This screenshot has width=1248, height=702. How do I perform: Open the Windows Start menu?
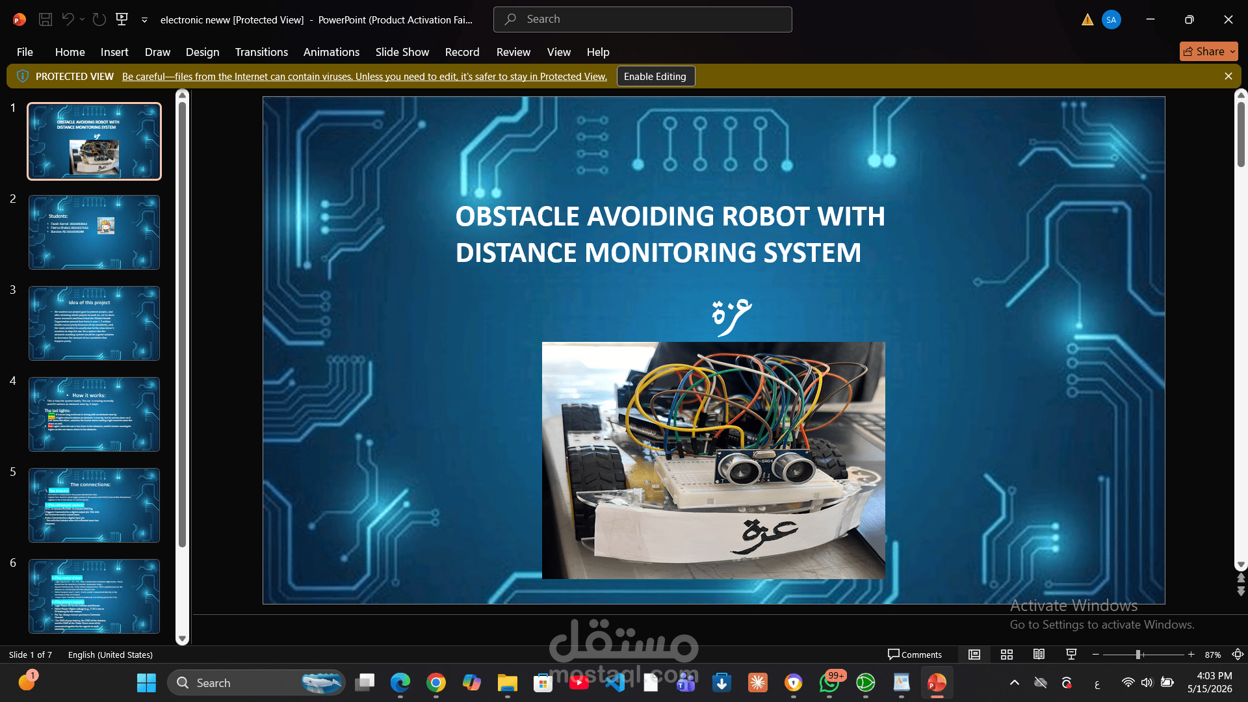146,682
